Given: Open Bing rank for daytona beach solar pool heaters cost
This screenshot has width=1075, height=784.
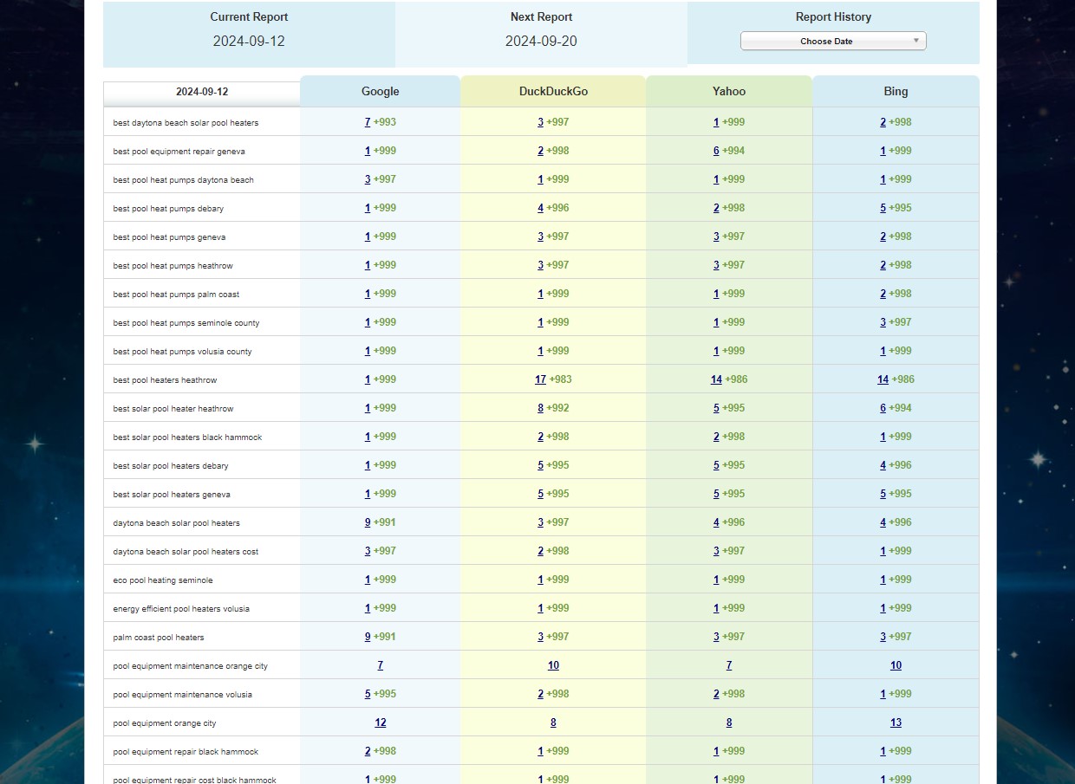Looking at the screenshot, I should click(883, 551).
